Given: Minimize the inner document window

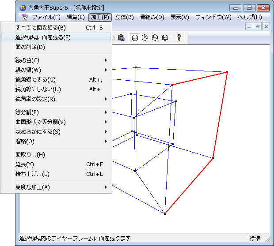Looking at the screenshot, I should click(249, 27).
